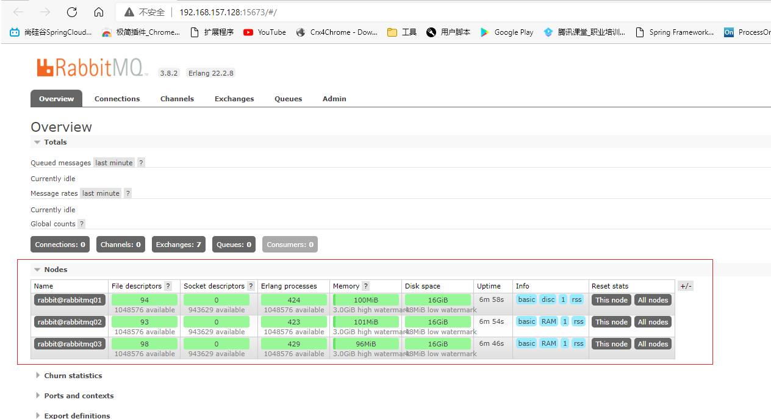
Task: Click rabbitmq01 memory bar 100MiB
Action: [366, 300]
